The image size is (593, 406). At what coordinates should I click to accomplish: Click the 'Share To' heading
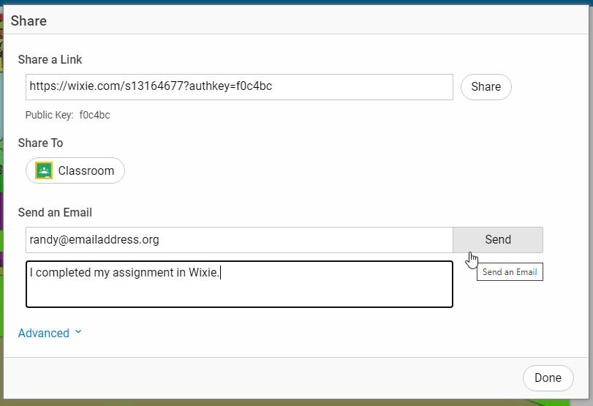point(40,143)
